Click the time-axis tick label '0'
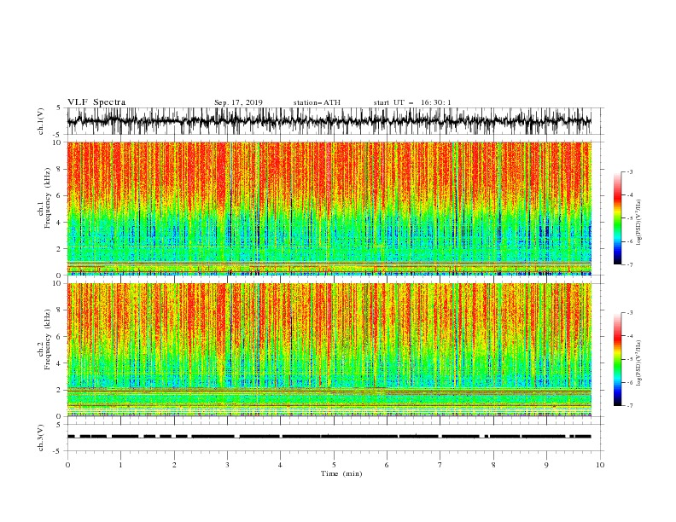Image resolution: width=676 pixels, height=522 pixels. coord(67,465)
